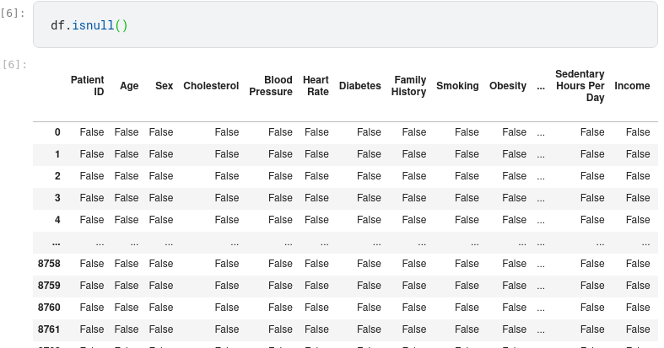Screen dimensions: 664x348
Task: Click the output cell number [6] label
Action: [x=14, y=65]
